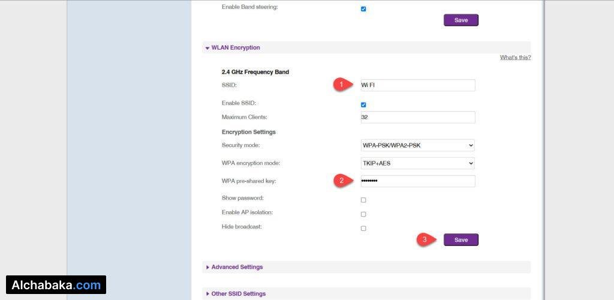Click the Encryption Settings heading text
Viewport: 614px width, 300px height.
(249, 132)
